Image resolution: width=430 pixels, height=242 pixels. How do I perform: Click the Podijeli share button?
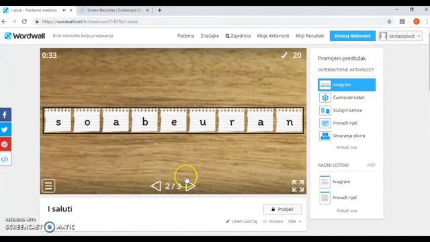[x=282, y=209]
